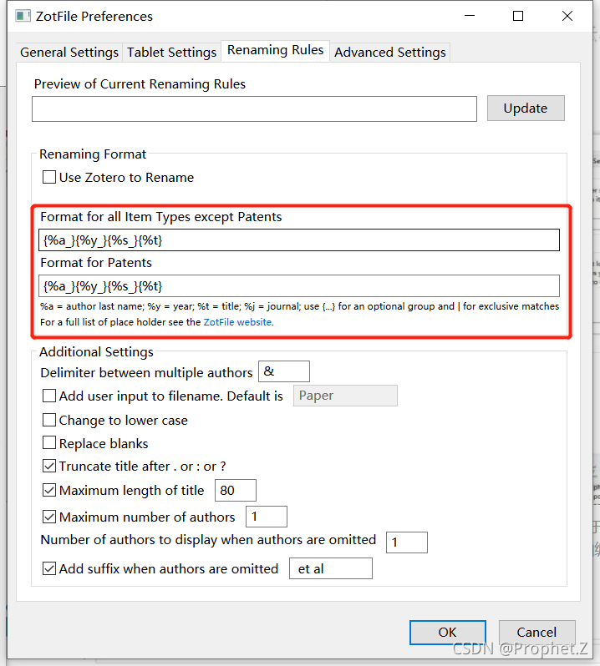Click the Update preview button
The height and width of the screenshot is (666, 600).
526,108
